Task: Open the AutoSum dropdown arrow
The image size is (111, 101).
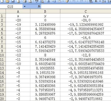Action: pos(100,1)
